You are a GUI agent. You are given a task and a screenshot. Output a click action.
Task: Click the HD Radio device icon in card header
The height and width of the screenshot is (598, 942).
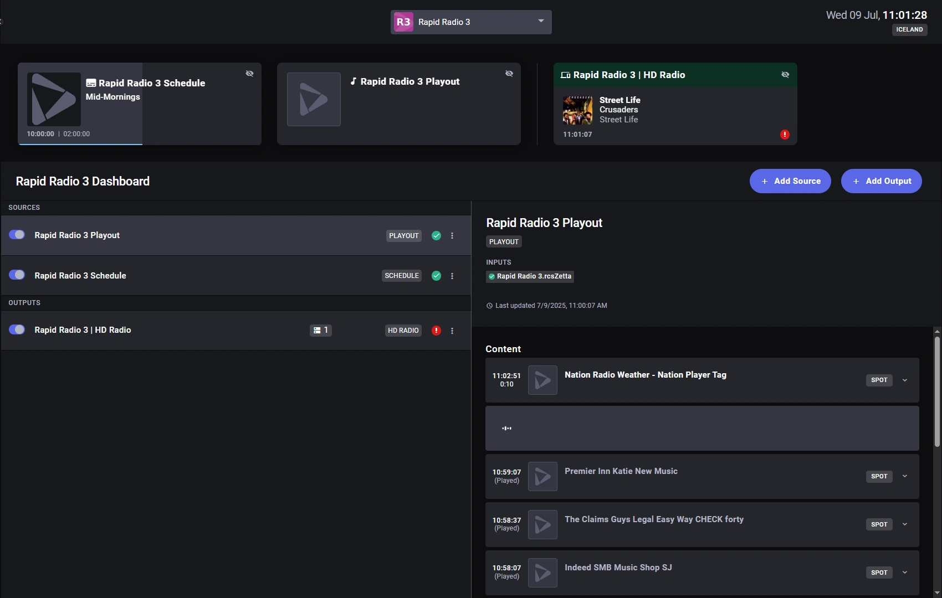[565, 75]
